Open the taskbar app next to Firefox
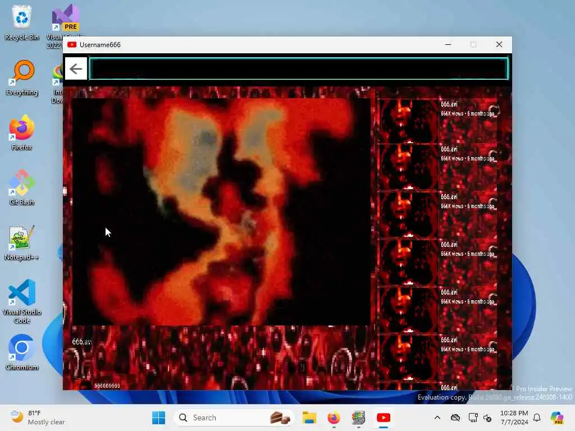Viewport: 575px width, 431px height. point(358,418)
